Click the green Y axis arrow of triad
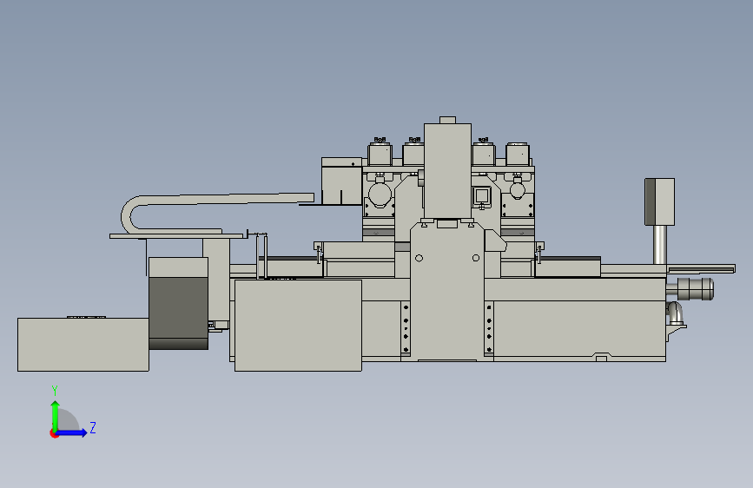This screenshot has height=488, width=753. click(56, 416)
